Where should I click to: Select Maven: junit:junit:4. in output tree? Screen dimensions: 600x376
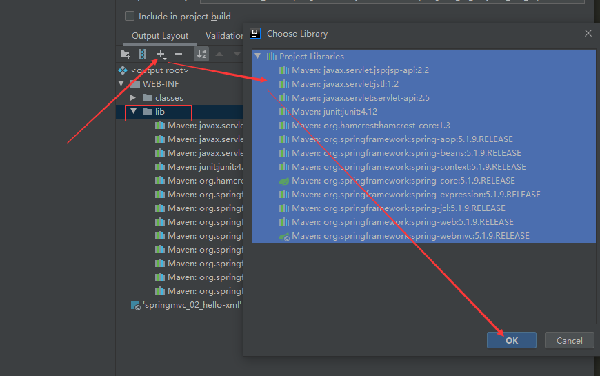[x=205, y=166]
